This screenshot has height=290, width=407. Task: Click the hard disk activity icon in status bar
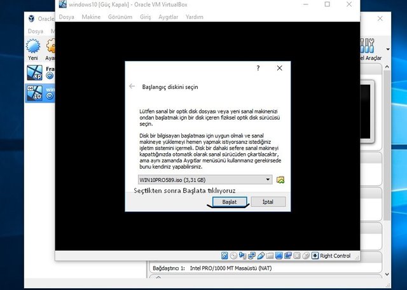pos(224,256)
